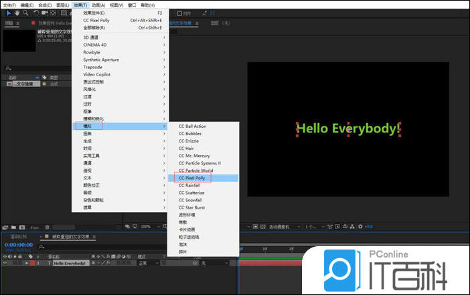
Task: Open the 文件(F) menu
Action: (9, 5)
